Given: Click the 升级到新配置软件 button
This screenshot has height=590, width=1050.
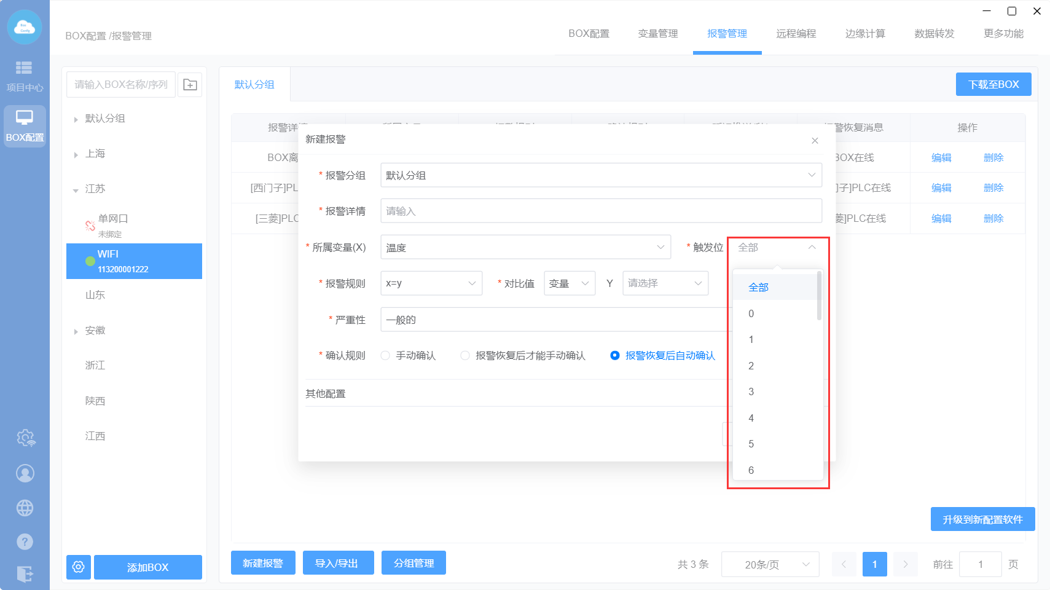Looking at the screenshot, I should (982, 519).
